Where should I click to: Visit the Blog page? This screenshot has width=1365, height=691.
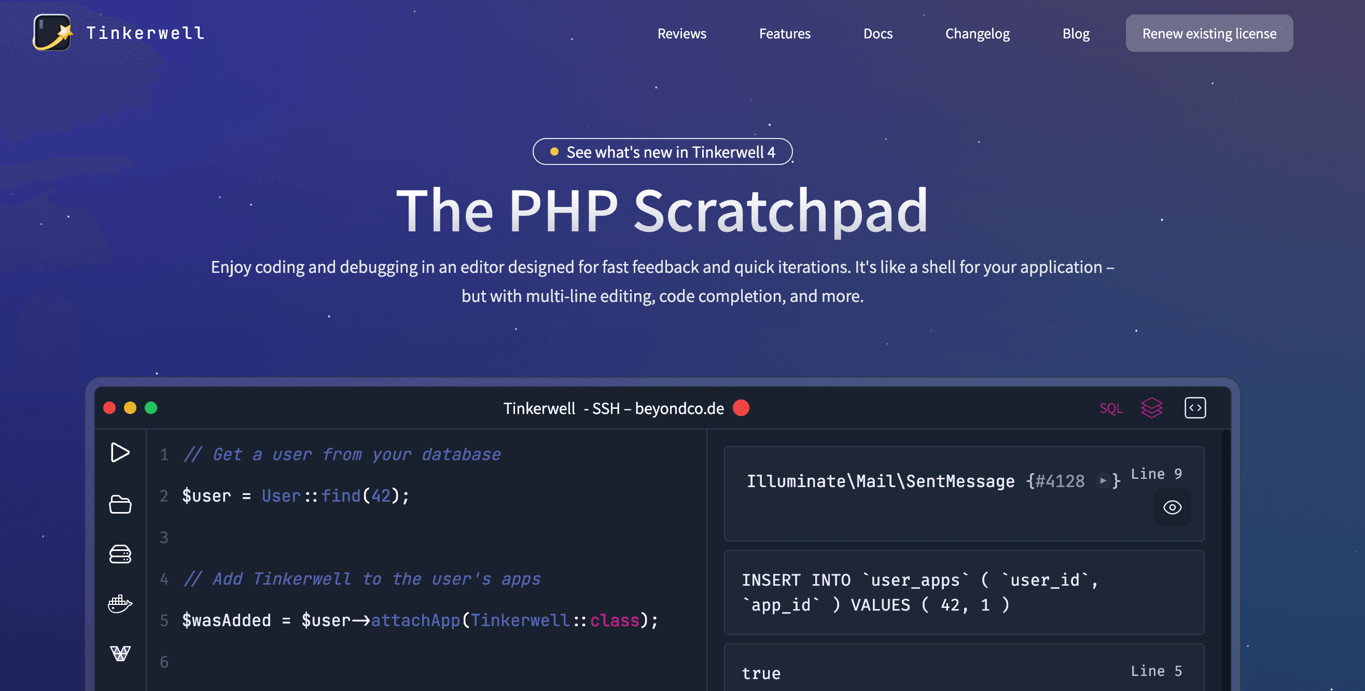(1076, 33)
